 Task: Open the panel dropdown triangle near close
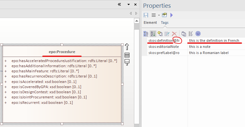[x=128, y=5]
